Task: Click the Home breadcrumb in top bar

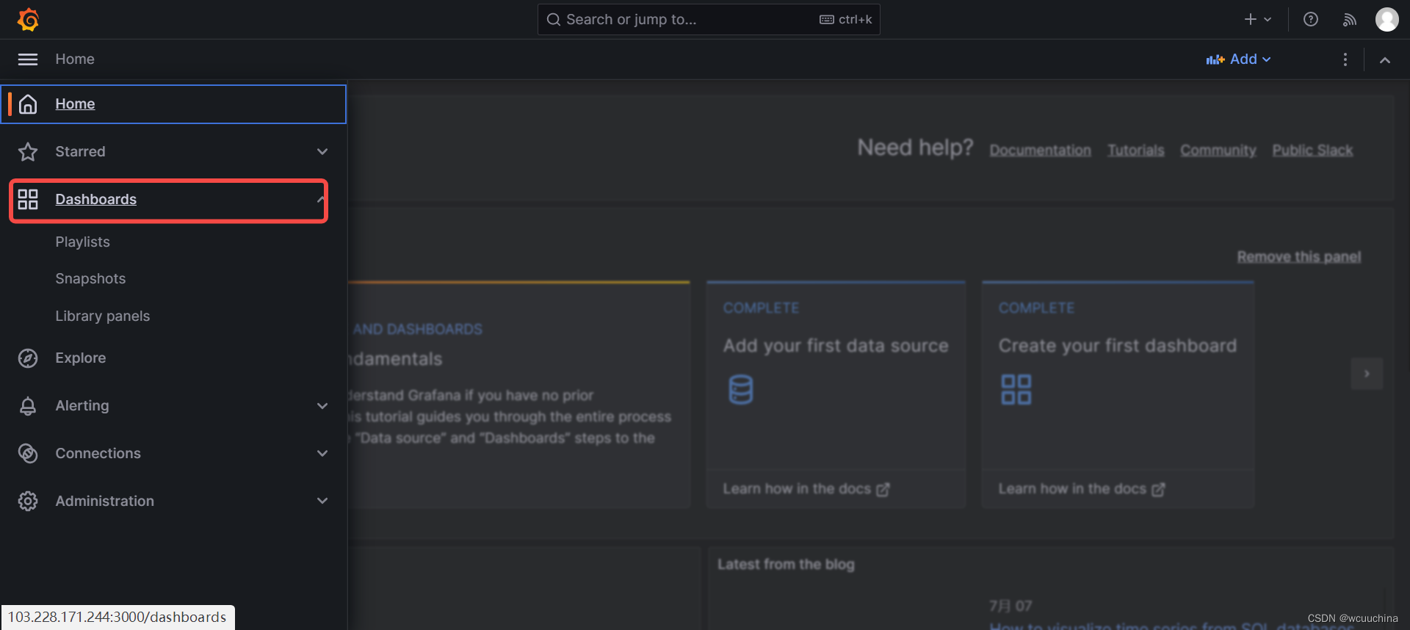Action: coord(75,59)
